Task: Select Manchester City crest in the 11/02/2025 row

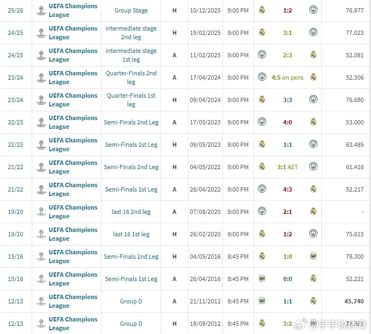Action: tap(262, 55)
